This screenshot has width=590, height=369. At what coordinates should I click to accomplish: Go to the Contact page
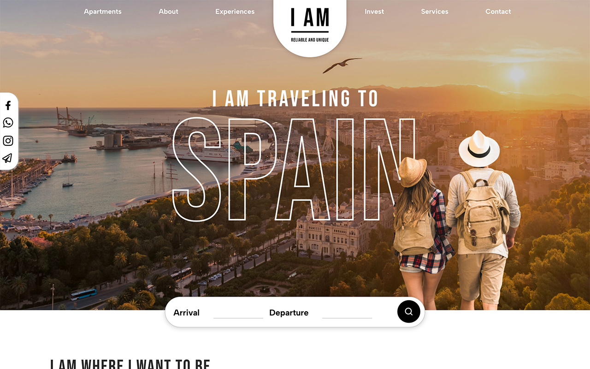(498, 12)
